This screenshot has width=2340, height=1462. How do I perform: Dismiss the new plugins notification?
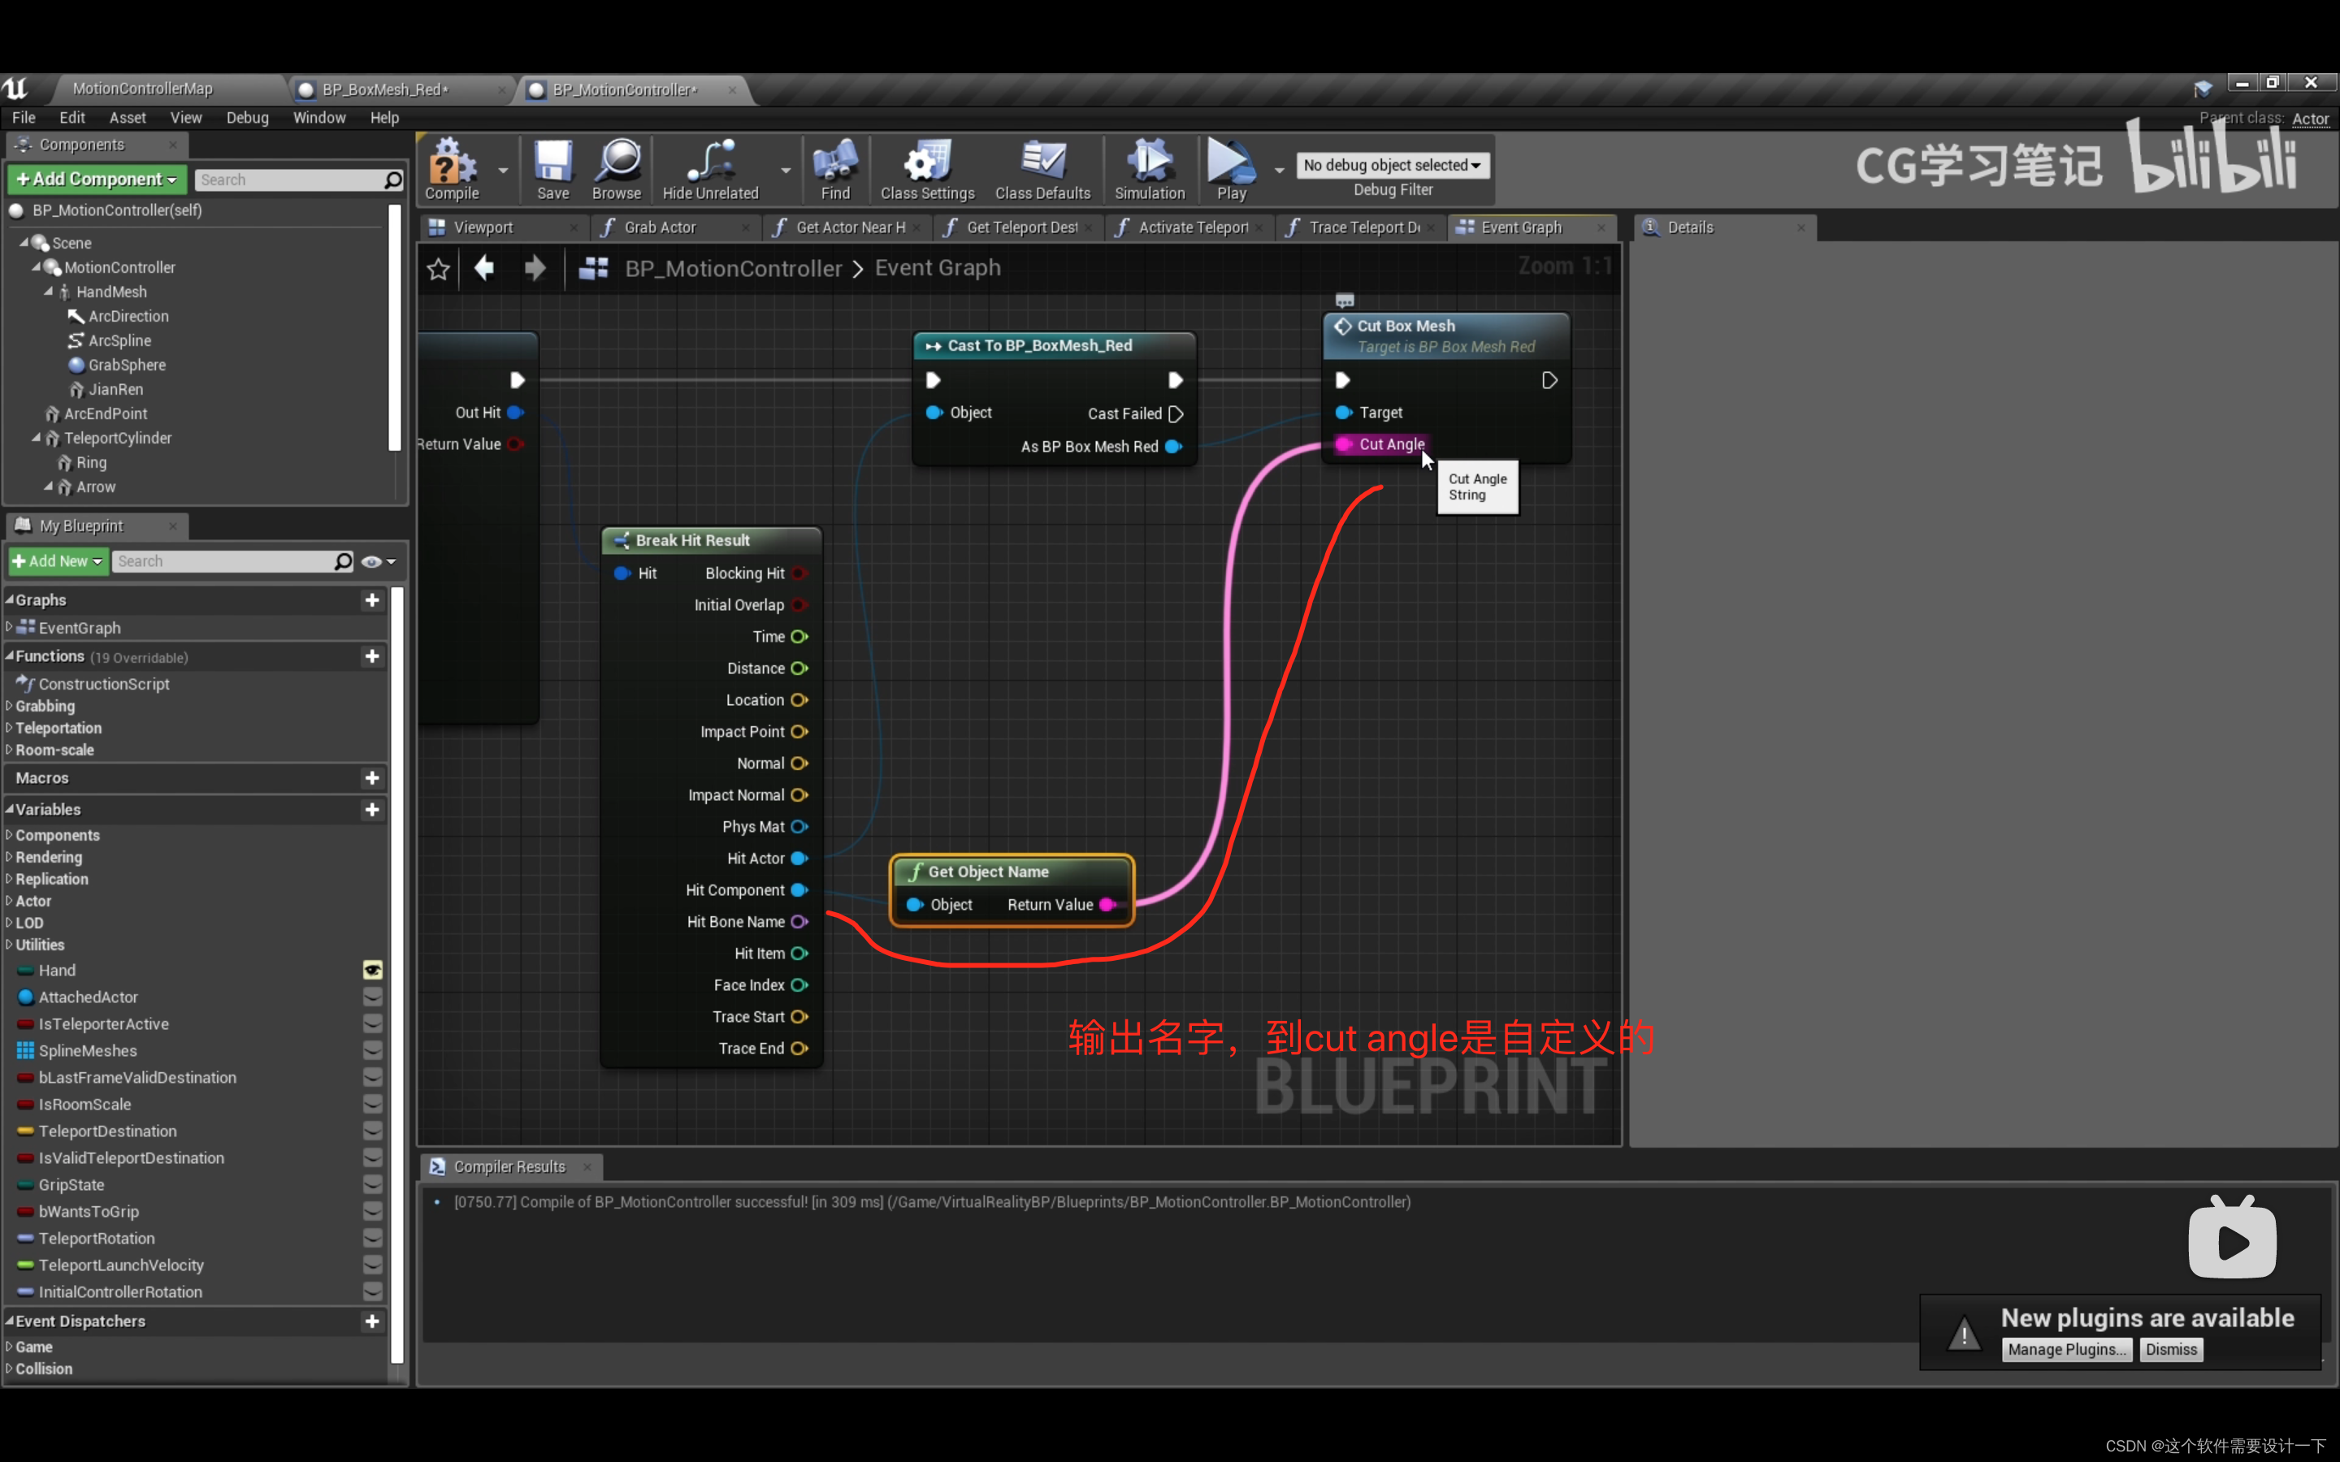point(2171,1350)
